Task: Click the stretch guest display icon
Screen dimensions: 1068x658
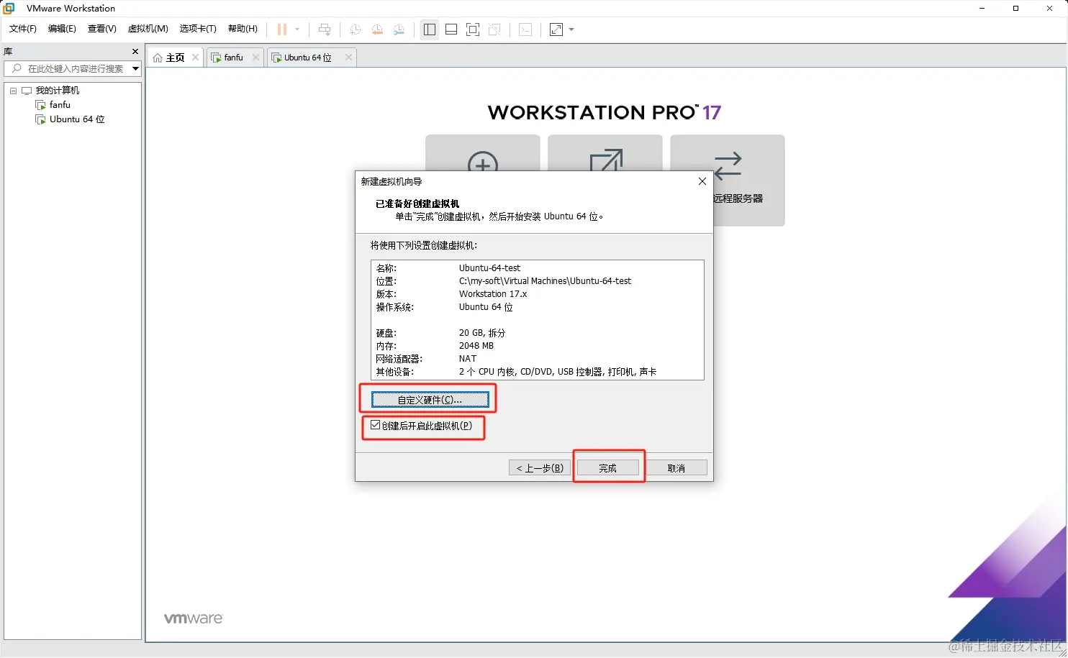Action: coord(556,29)
